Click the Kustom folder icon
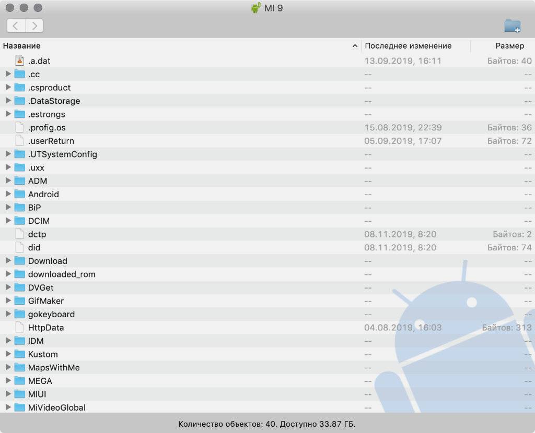Viewport: 535px width, 433px height. (x=20, y=354)
